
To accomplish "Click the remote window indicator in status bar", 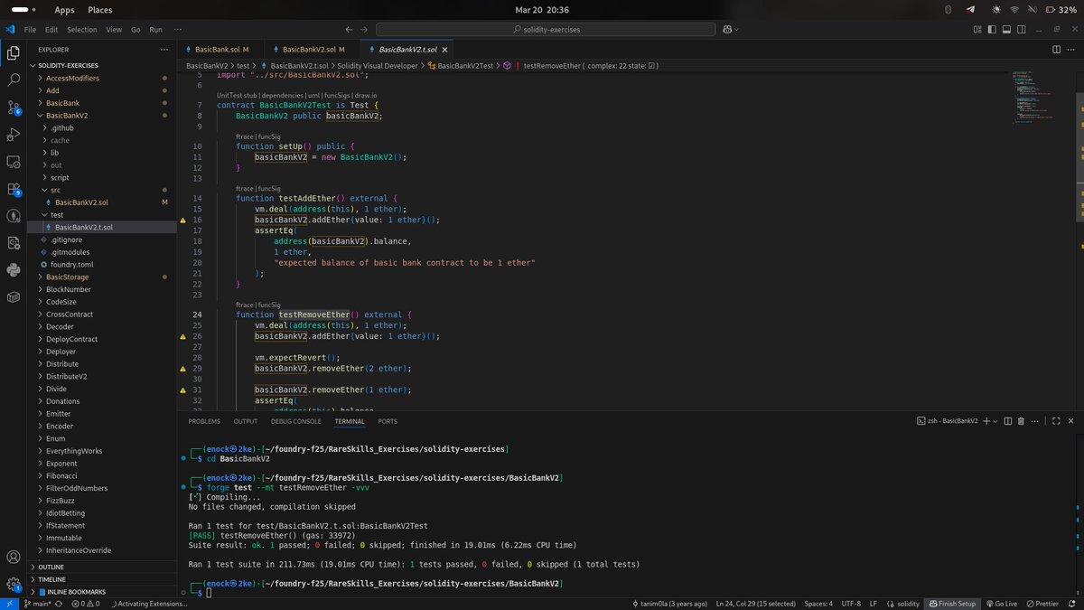I will (x=9, y=603).
